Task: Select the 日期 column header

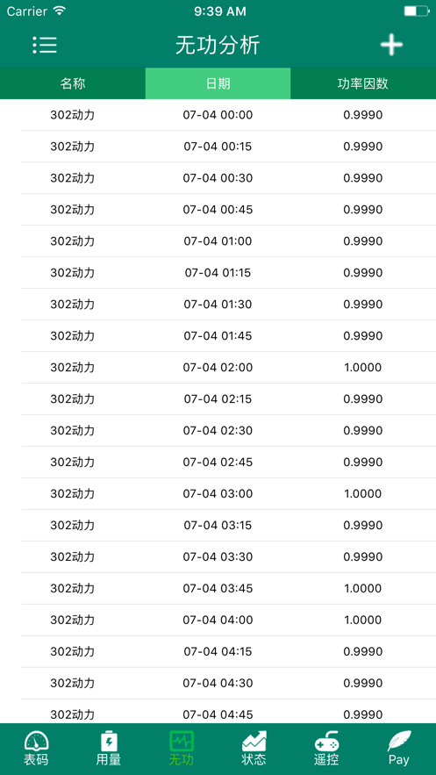Action: 218,83
